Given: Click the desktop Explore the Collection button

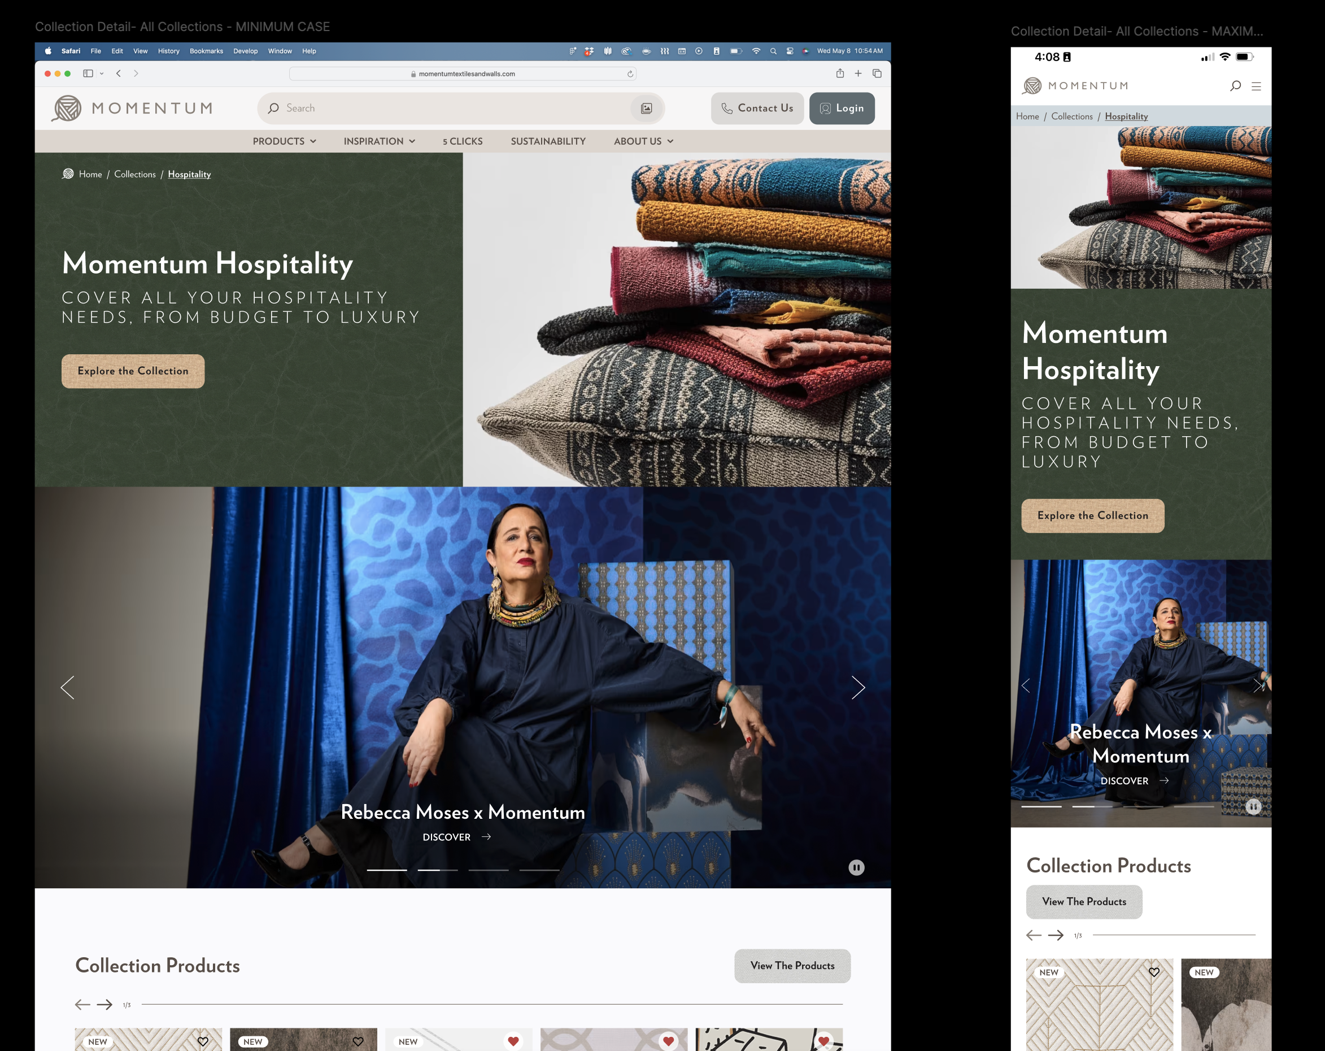Looking at the screenshot, I should pos(133,371).
